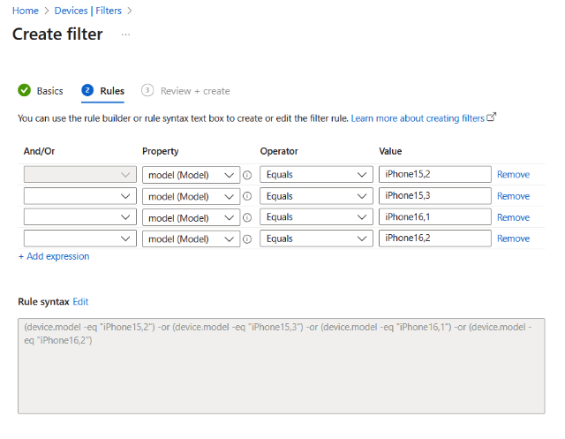Edit the rule syntax
565x439 pixels.
pos(80,301)
